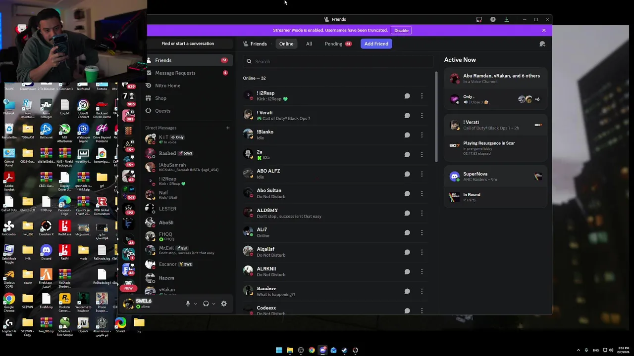Select the MSI Afterburner desktop icon
The width and height of the screenshot is (634, 356).
click(x=64, y=132)
